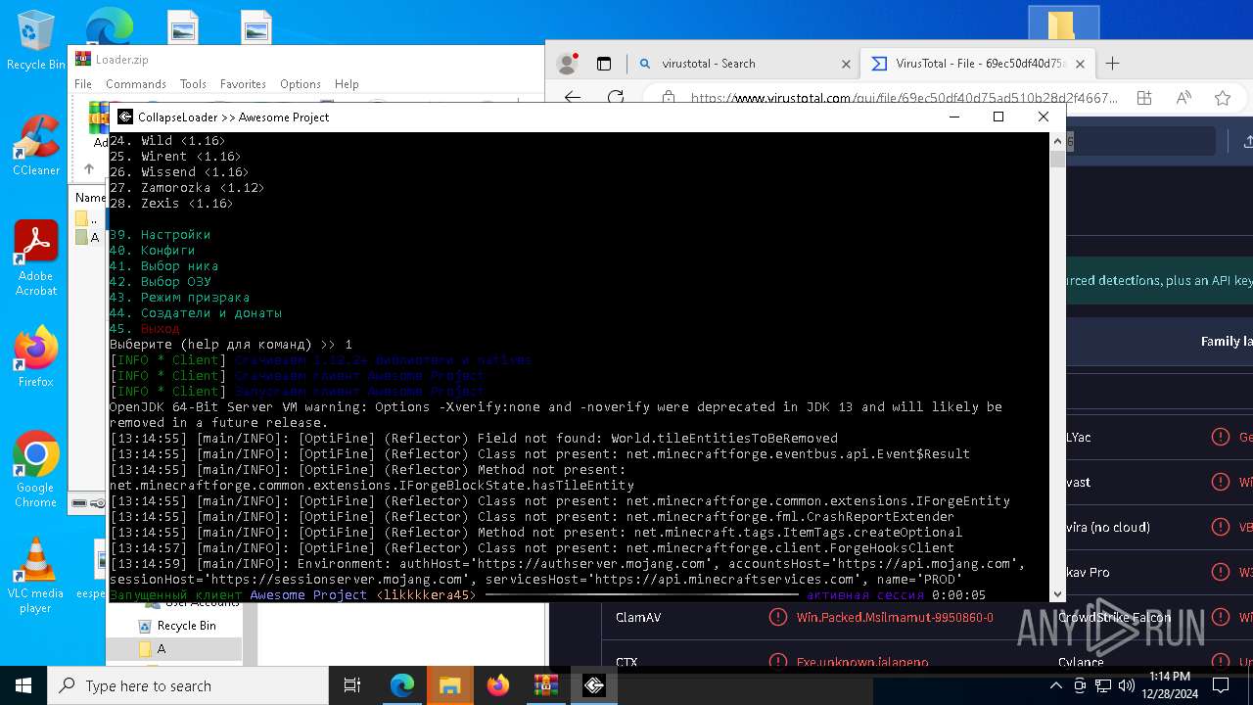The height and width of the screenshot is (705, 1253).
Task: Close VirusTotal File tab
Action: pyautogui.click(x=1081, y=64)
